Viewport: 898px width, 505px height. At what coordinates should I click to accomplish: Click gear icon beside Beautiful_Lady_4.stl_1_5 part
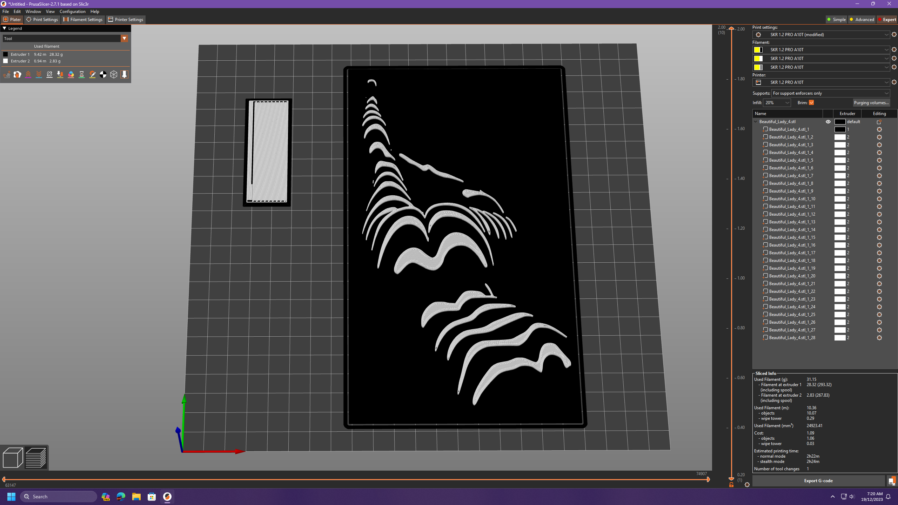tap(879, 160)
